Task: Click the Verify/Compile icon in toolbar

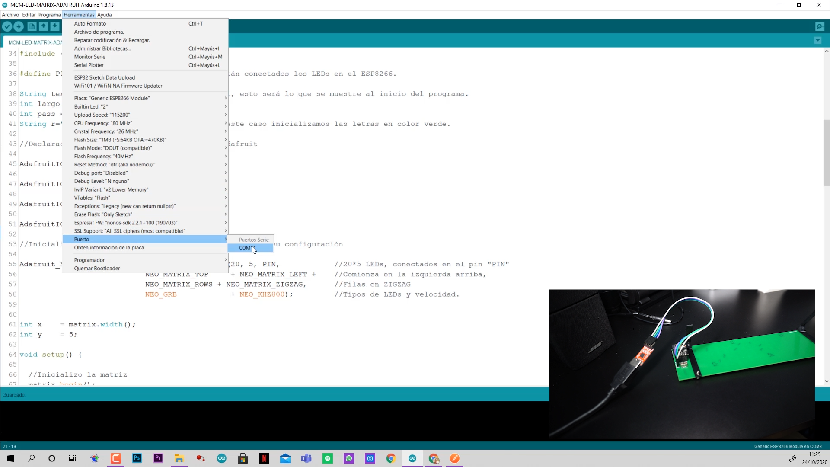Action: click(x=8, y=27)
